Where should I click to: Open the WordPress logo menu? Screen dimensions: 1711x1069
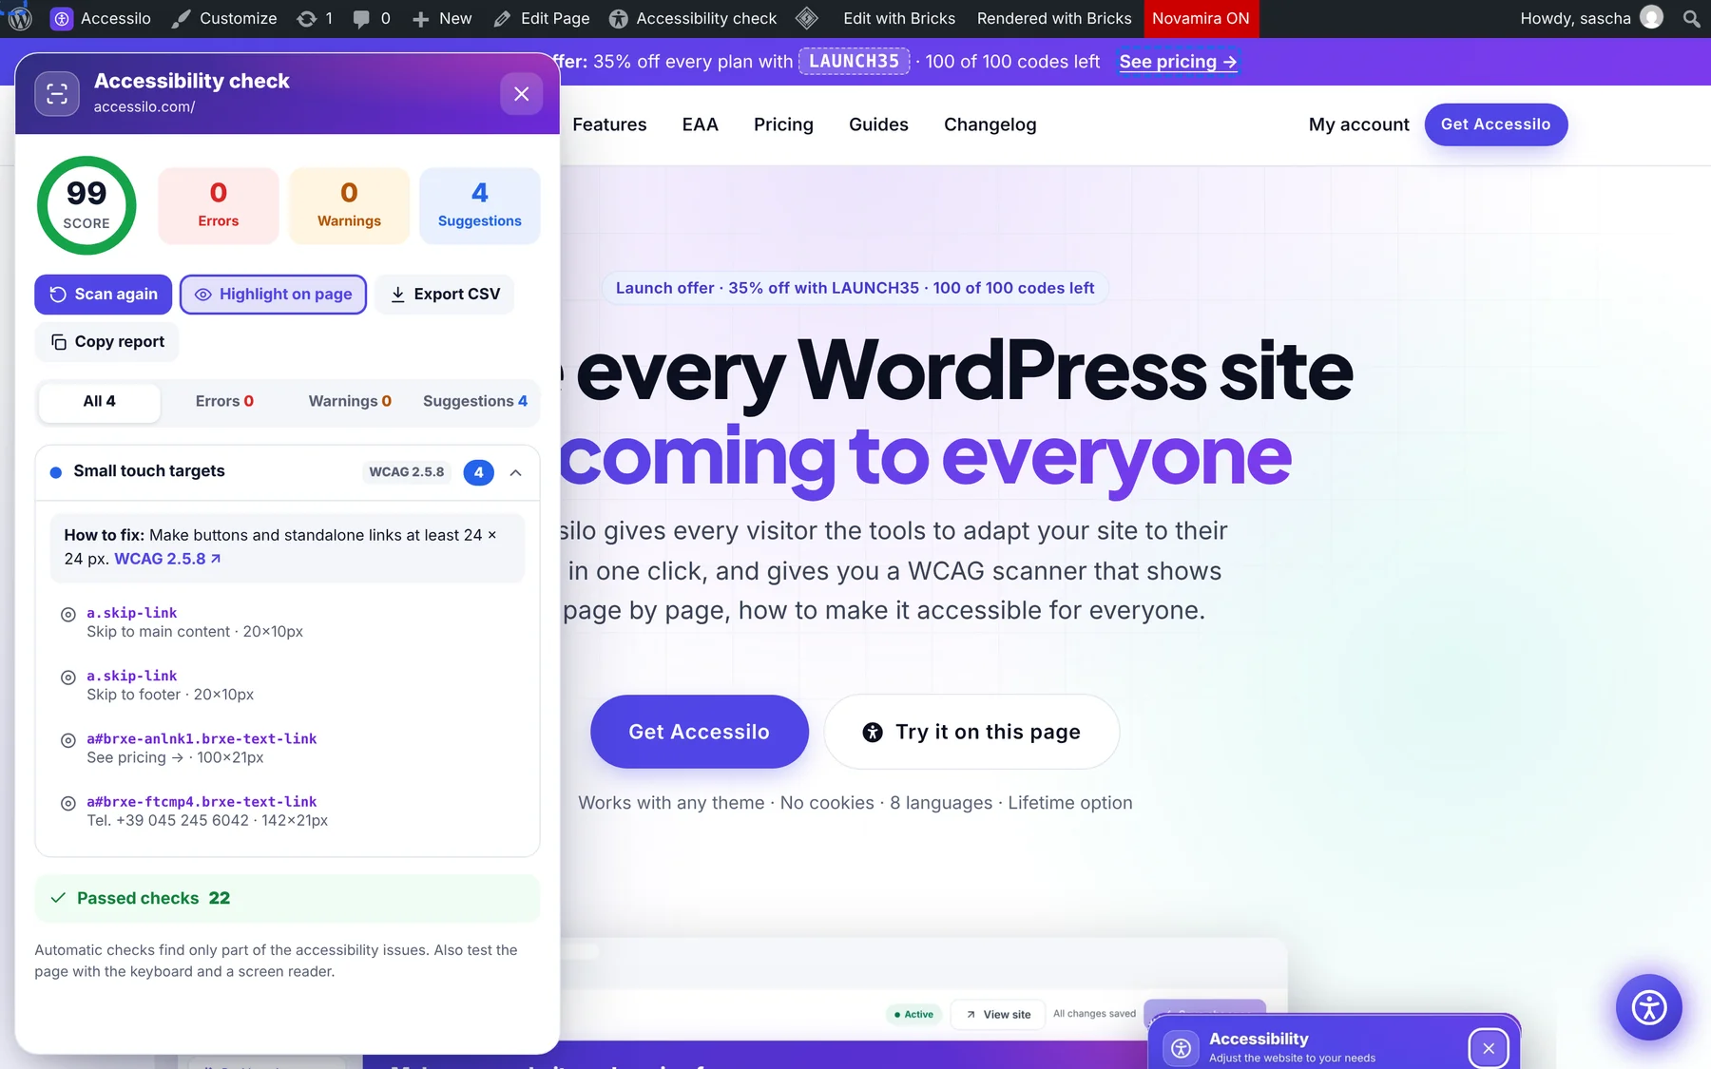[20, 18]
